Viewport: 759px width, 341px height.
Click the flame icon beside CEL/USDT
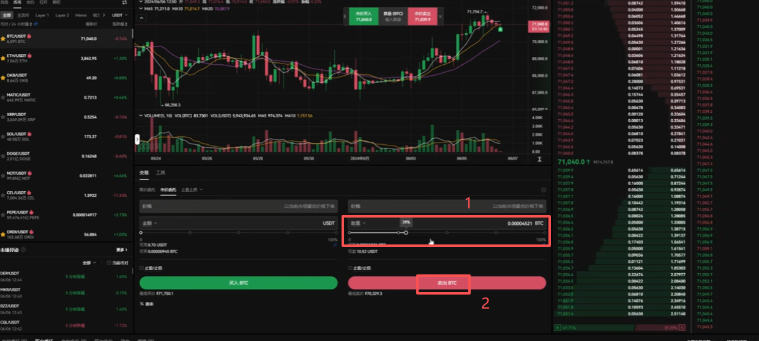click(28, 193)
